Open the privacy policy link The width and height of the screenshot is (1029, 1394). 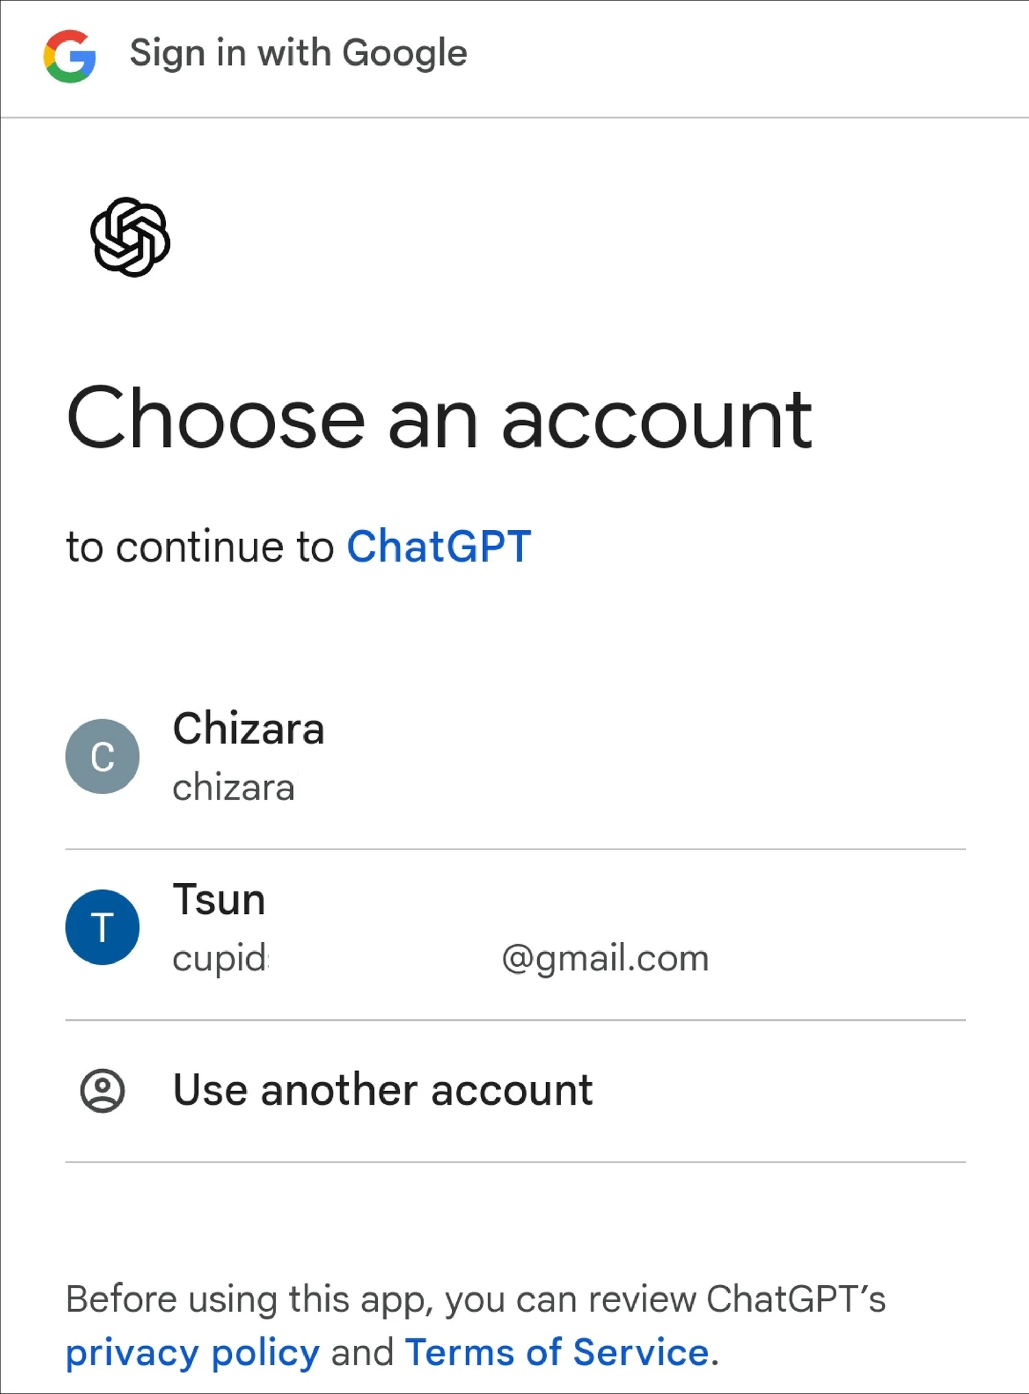click(193, 1354)
